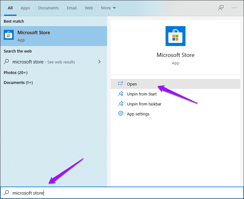The height and width of the screenshot is (199, 244).
Task: Click Open to launch Microsoft Store
Action: pos(176,84)
